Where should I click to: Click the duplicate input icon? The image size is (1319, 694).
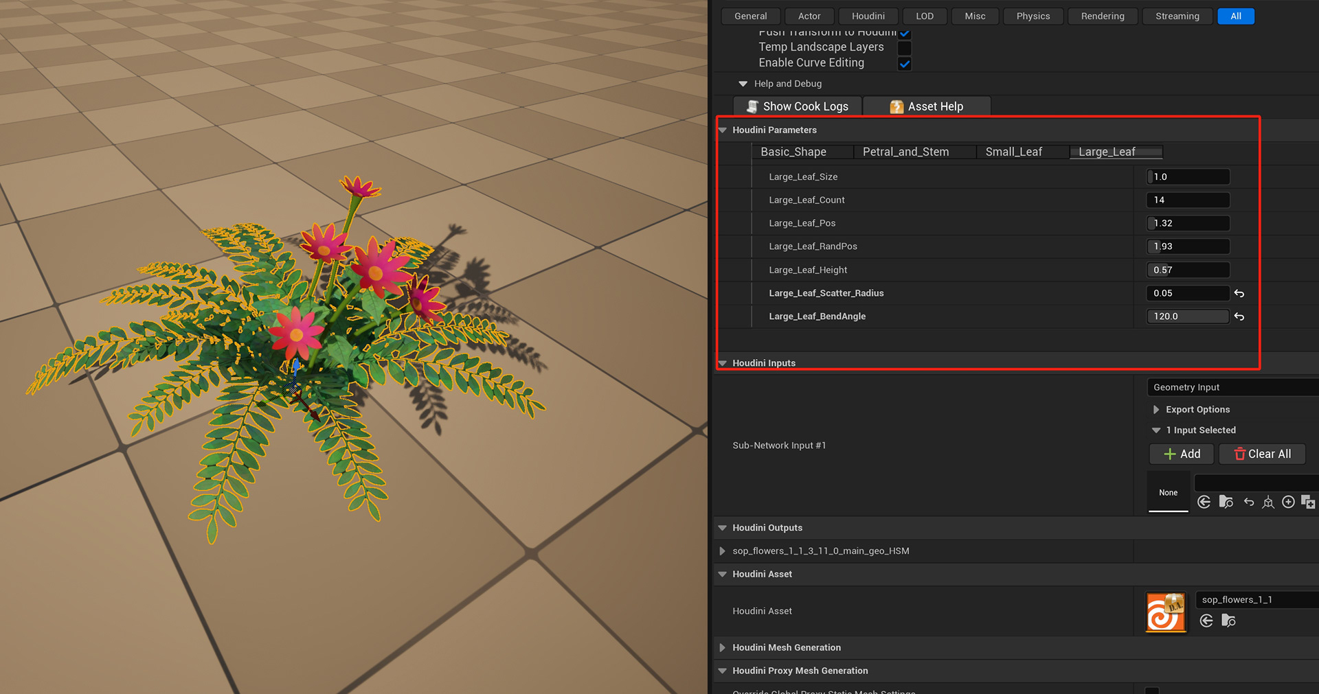pyautogui.click(x=1308, y=502)
